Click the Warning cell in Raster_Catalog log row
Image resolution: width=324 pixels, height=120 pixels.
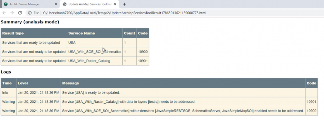point(8,102)
